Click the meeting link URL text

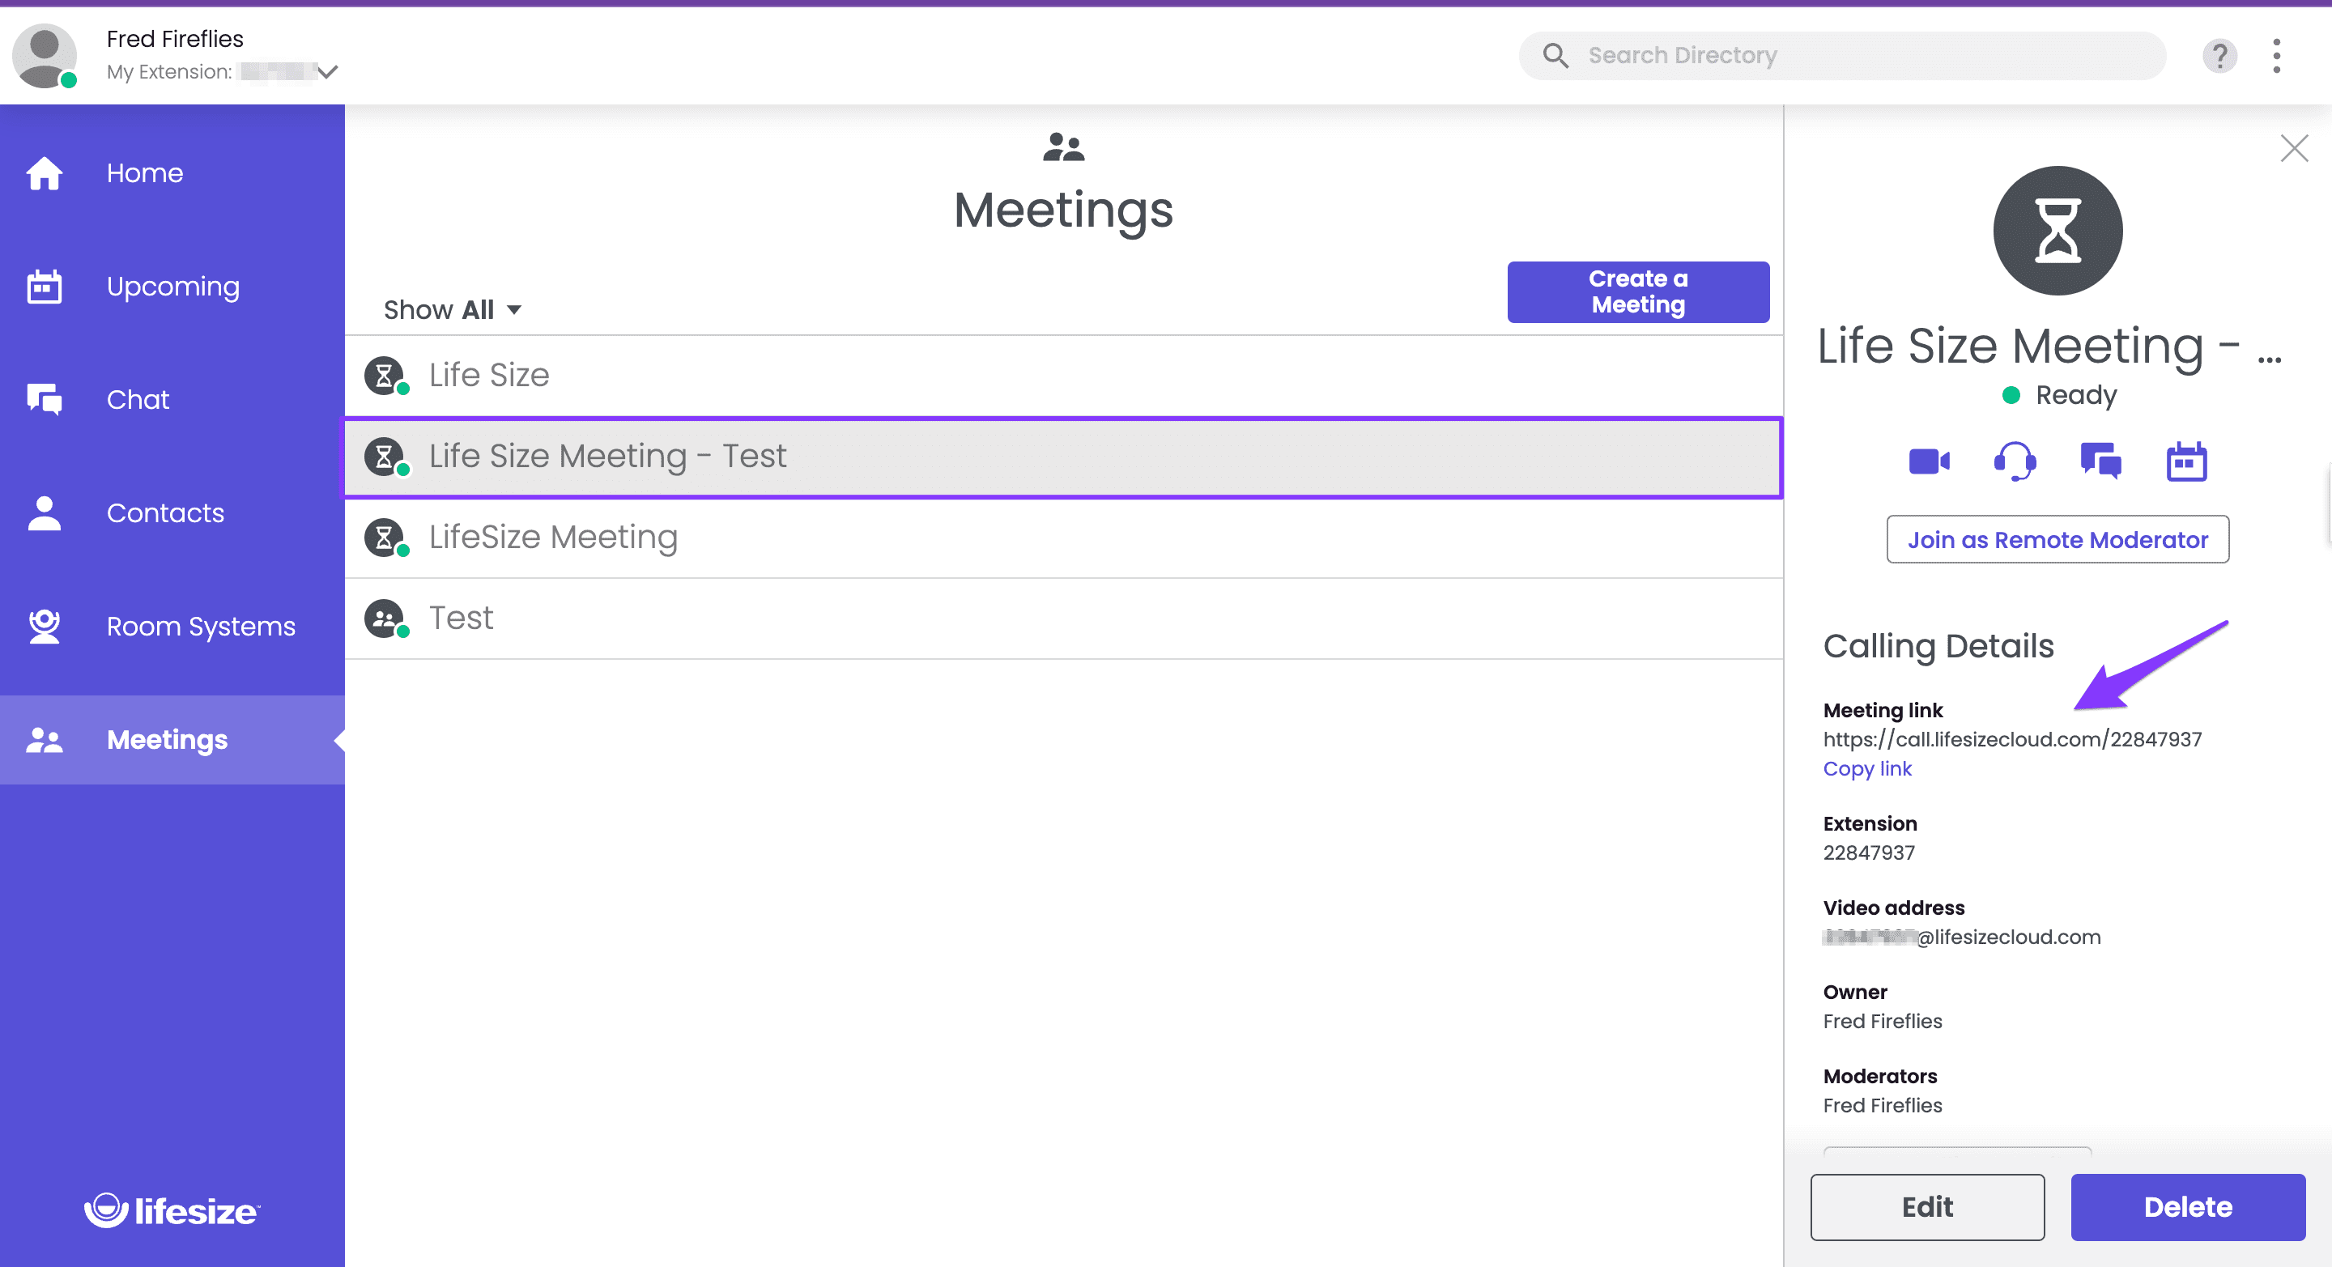pos(2011,739)
